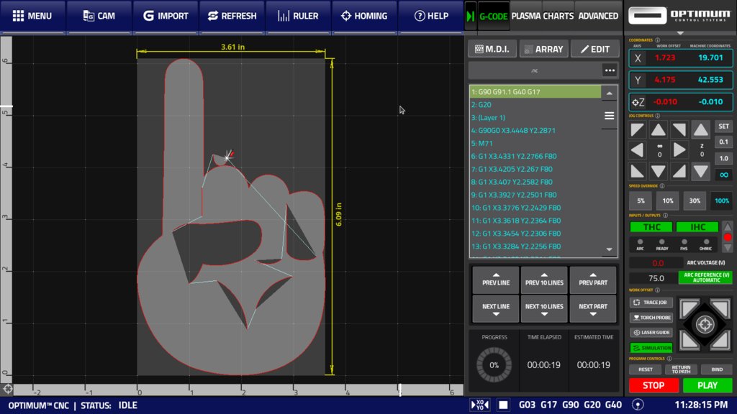
Task: Jog diagonally down-left
Action: 638,171
